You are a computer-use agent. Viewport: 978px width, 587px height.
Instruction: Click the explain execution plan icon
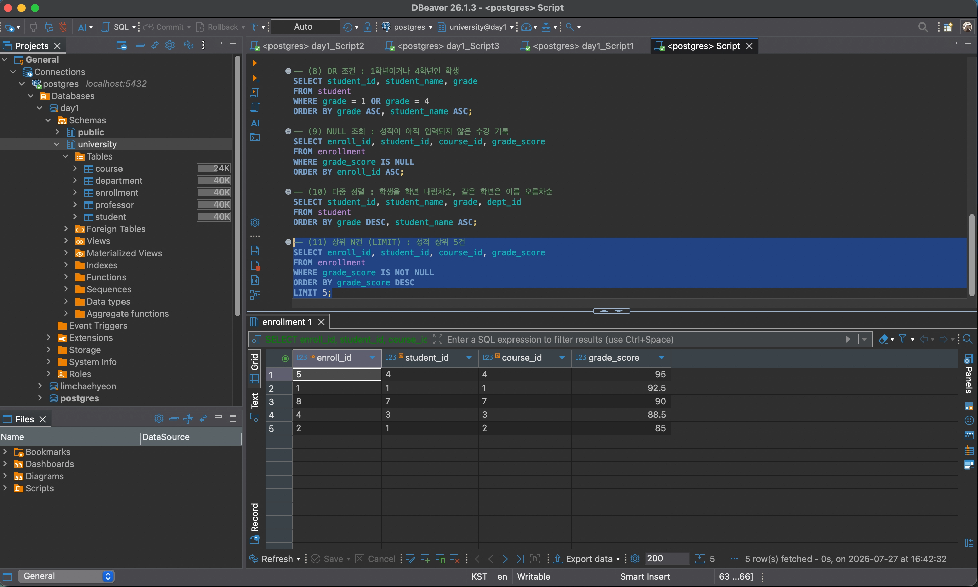point(255,107)
